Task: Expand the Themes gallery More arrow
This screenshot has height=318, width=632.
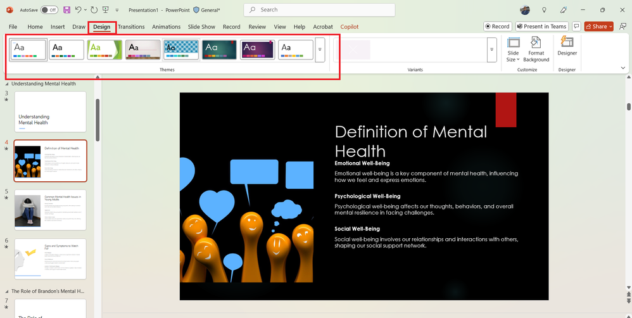Action: pyautogui.click(x=320, y=49)
